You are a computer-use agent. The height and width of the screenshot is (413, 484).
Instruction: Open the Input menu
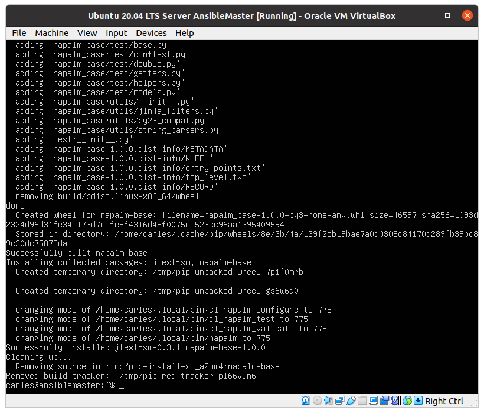[116, 33]
